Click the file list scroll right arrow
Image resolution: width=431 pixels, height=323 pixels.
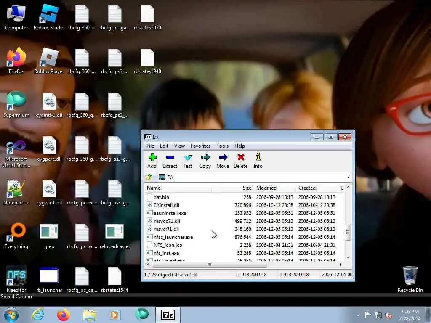tap(341, 265)
